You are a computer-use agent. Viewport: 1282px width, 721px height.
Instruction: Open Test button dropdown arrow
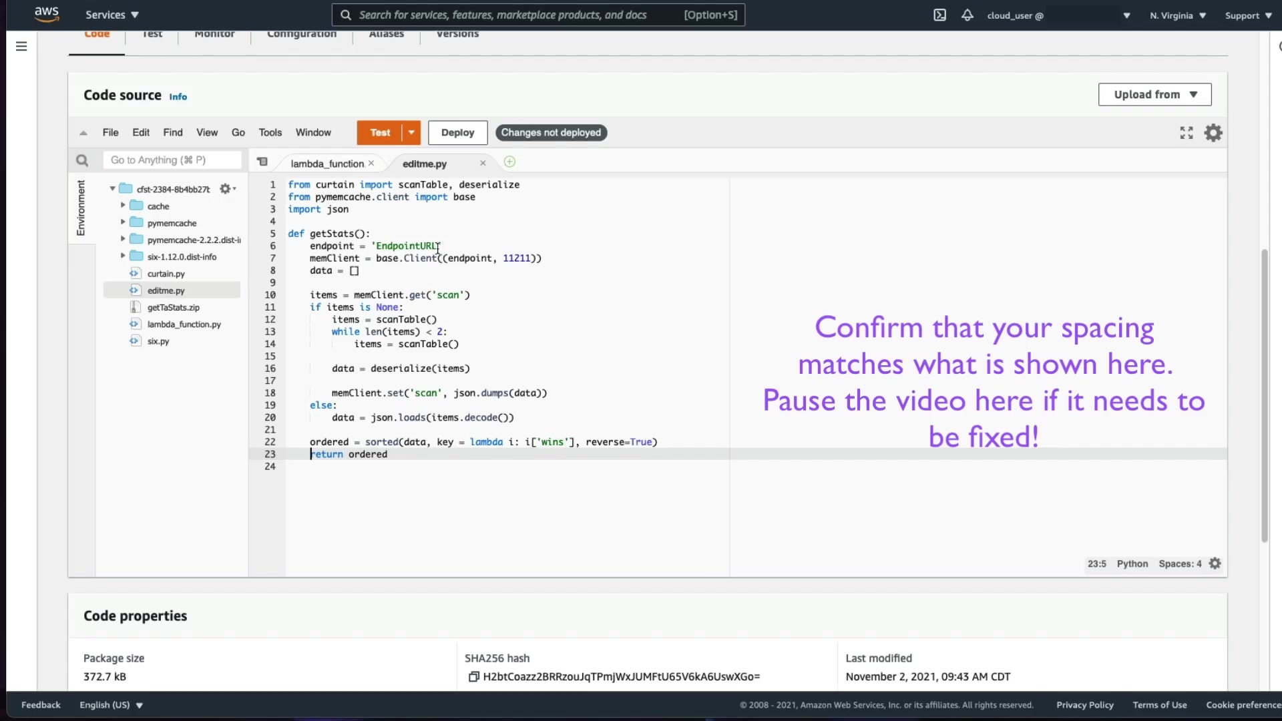coord(411,133)
